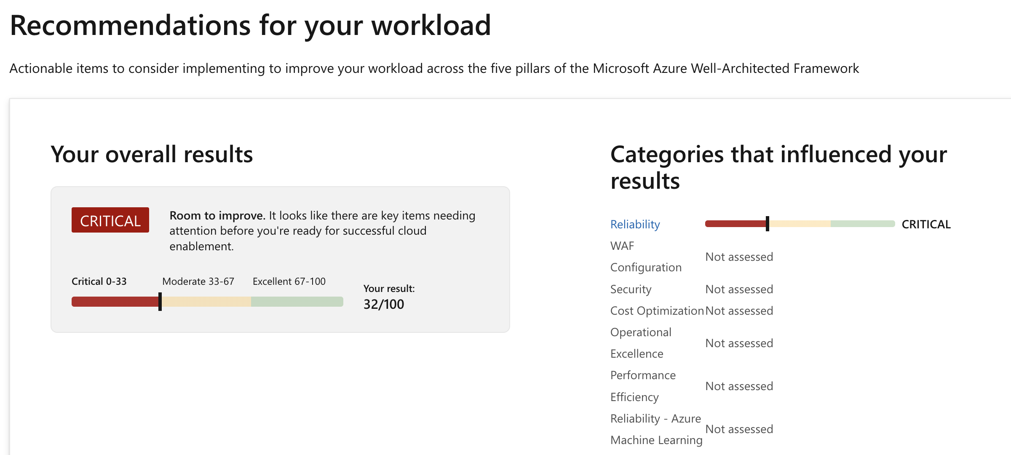Open the Reliability category link
Image resolution: width=1011 pixels, height=455 pixels.
(x=635, y=224)
